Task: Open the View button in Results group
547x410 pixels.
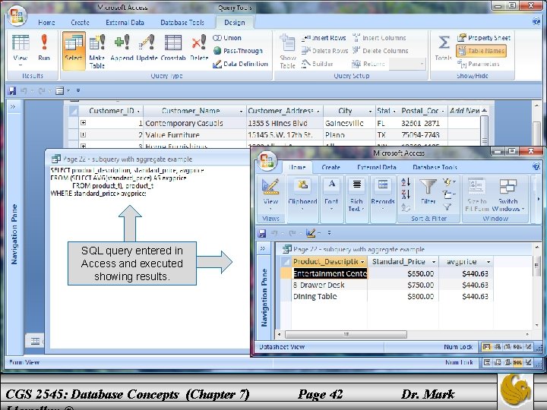Action: pyautogui.click(x=21, y=49)
